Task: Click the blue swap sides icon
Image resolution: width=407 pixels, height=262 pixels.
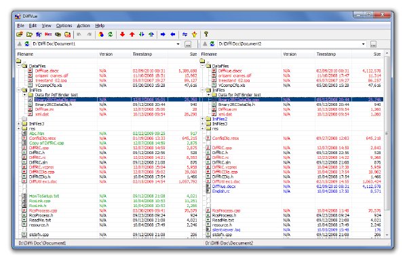Action: pos(185,34)
